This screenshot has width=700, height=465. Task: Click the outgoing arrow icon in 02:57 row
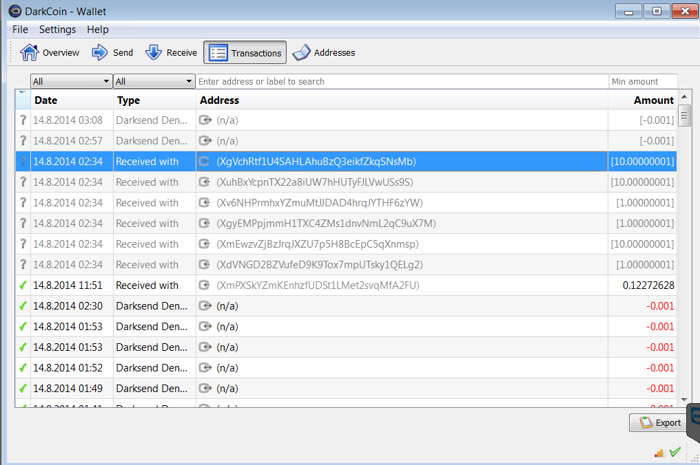205,140
